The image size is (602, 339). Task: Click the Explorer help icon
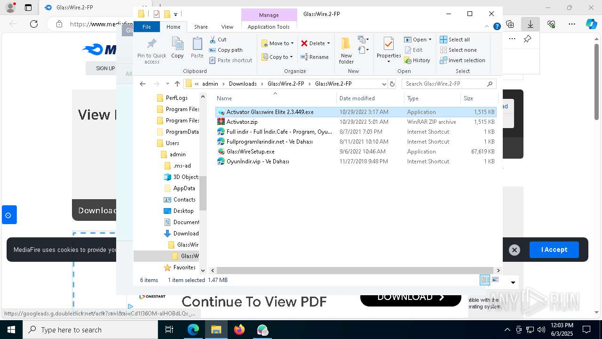pos(497,27)
